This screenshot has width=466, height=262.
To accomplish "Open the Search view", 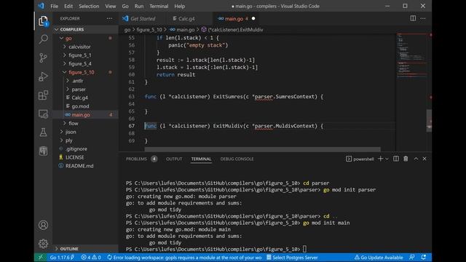I will [x=43, y=39].
